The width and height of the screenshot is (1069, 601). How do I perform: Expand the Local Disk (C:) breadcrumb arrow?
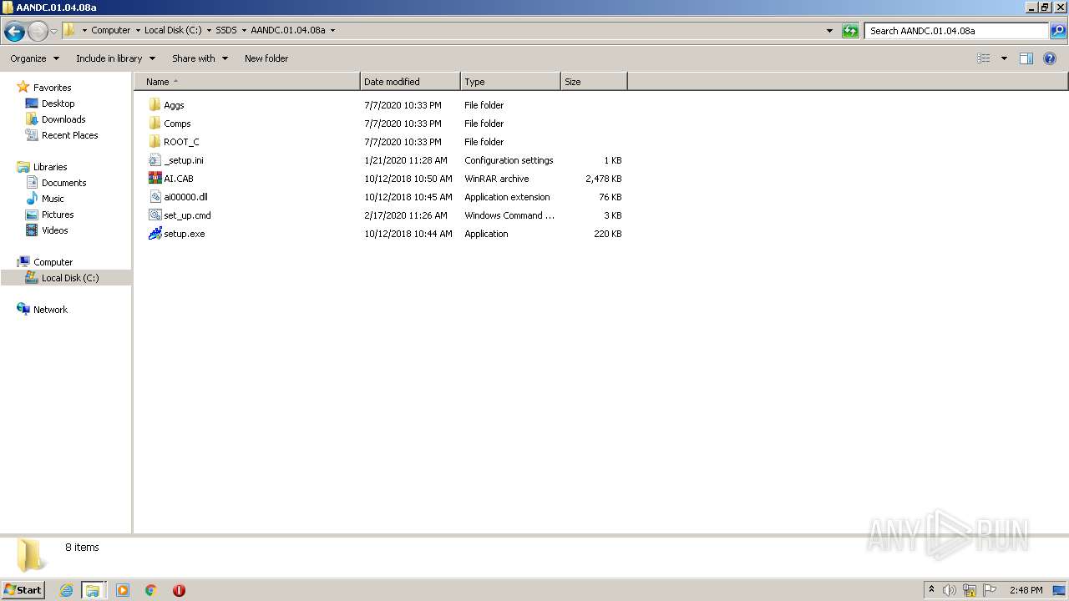[x=209, y=30]
